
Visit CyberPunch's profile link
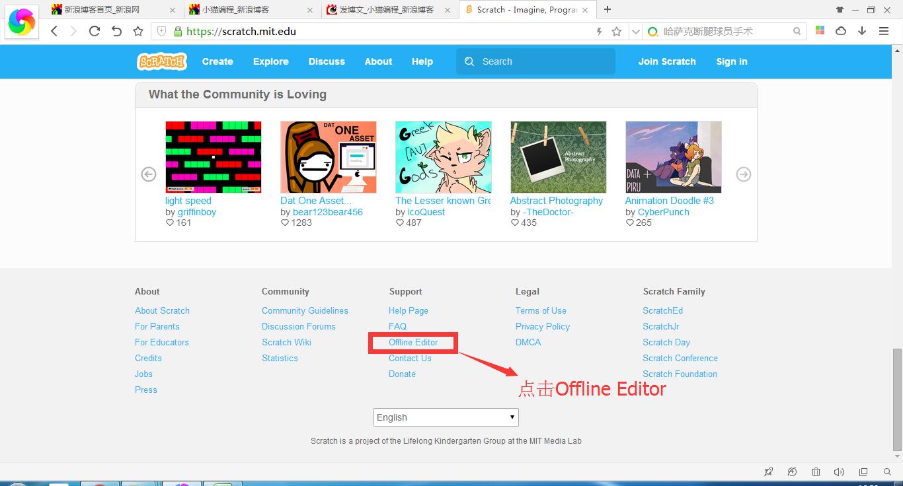pyautogui.click(x=664, y=212)
